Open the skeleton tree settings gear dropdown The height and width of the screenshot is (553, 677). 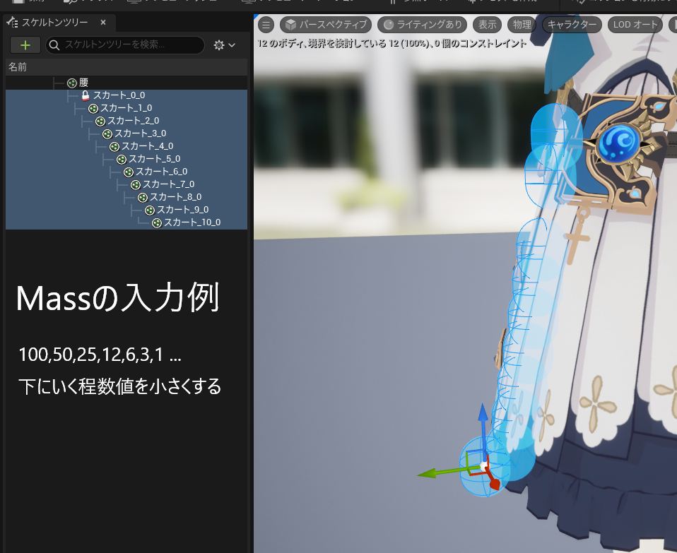click(x=224, y=45)
